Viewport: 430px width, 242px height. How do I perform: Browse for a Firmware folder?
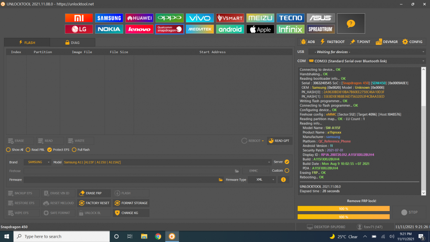coord(220,180)
